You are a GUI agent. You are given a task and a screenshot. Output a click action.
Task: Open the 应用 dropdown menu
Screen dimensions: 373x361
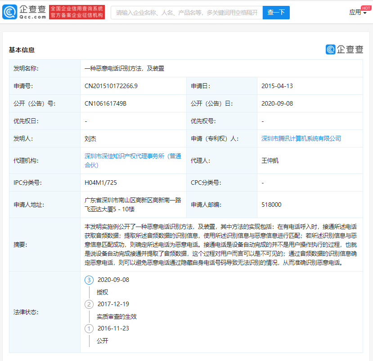pos(358,12)
